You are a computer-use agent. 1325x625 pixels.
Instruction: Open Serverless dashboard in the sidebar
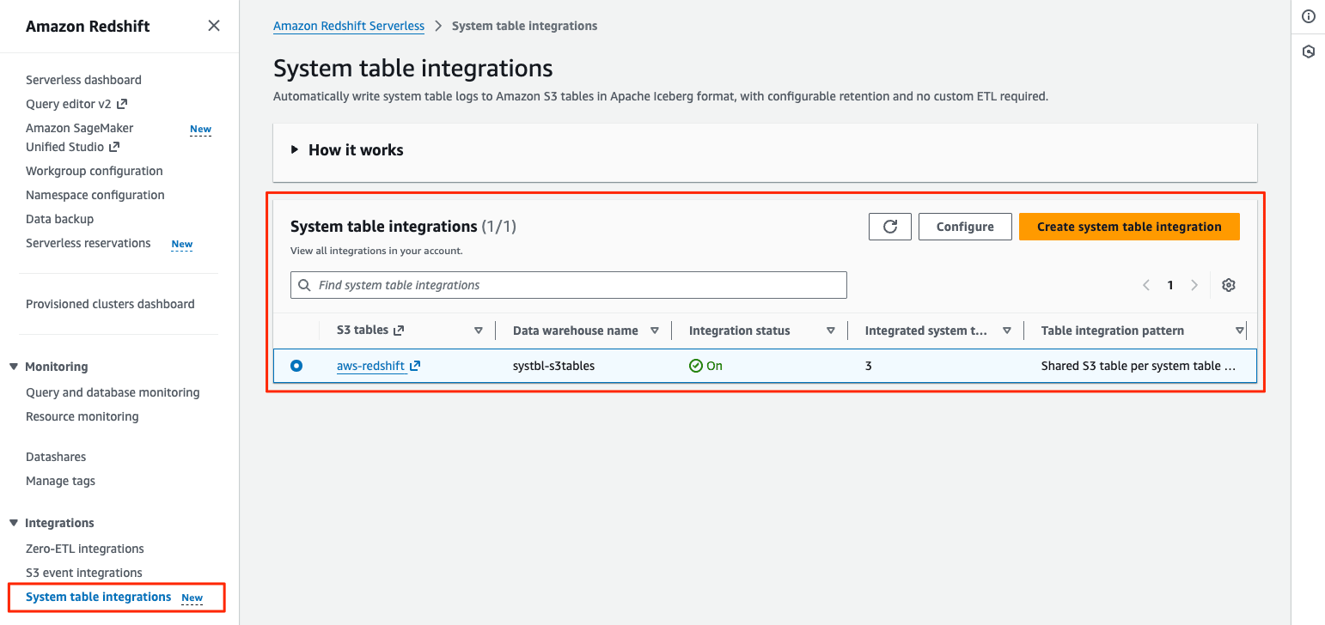(x=83, y=80)
